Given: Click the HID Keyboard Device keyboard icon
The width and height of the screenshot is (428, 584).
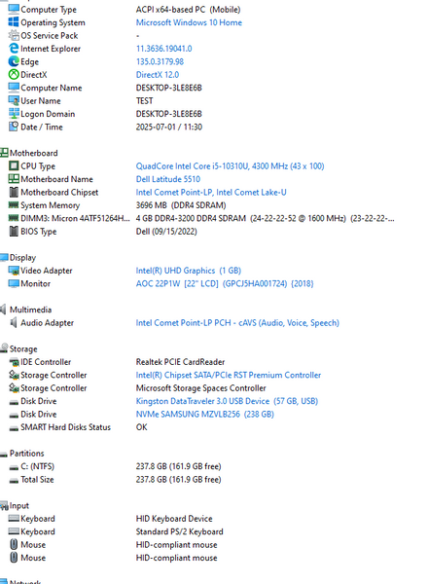Looking at the screenshot, I should [x=14, y=518].
